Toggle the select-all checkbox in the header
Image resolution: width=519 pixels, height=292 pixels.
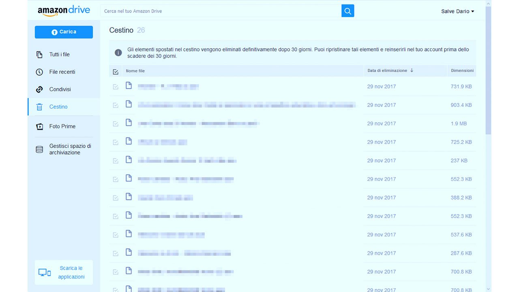[116, 71]
